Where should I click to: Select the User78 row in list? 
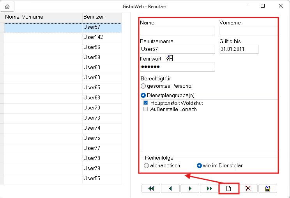pos(63,159)
